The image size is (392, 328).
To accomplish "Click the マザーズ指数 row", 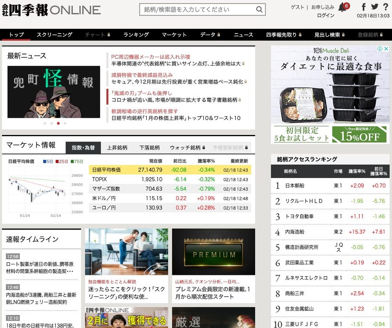I will 170,189.
